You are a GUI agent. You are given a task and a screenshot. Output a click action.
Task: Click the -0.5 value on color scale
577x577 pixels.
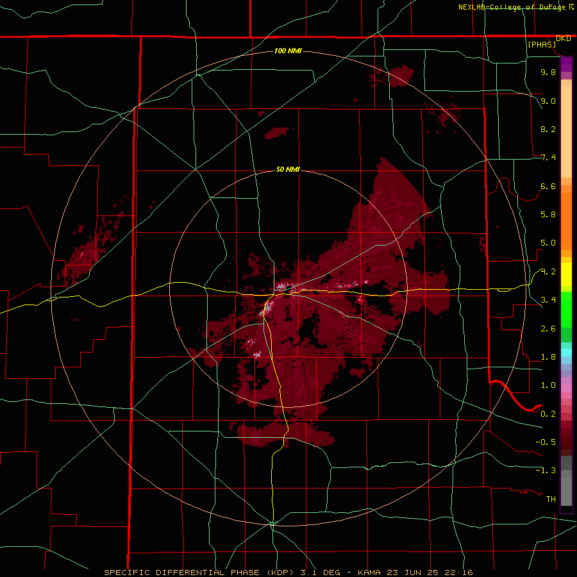coord(546,442)
